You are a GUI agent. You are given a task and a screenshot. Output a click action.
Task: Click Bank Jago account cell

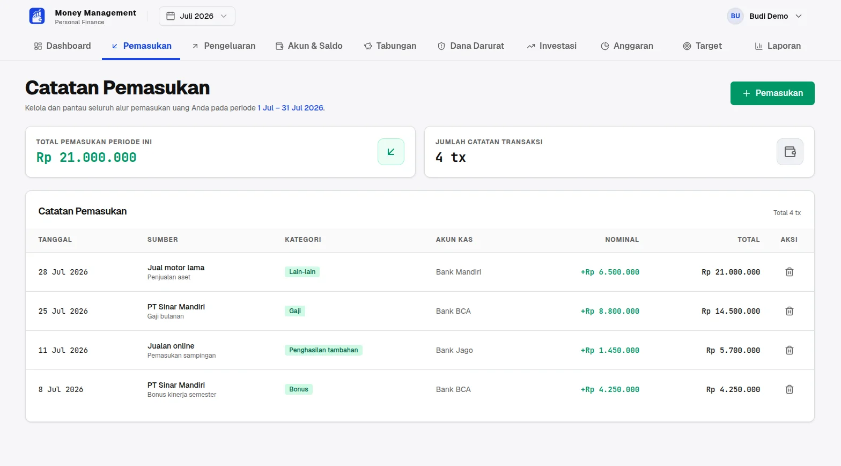point(454,350)
